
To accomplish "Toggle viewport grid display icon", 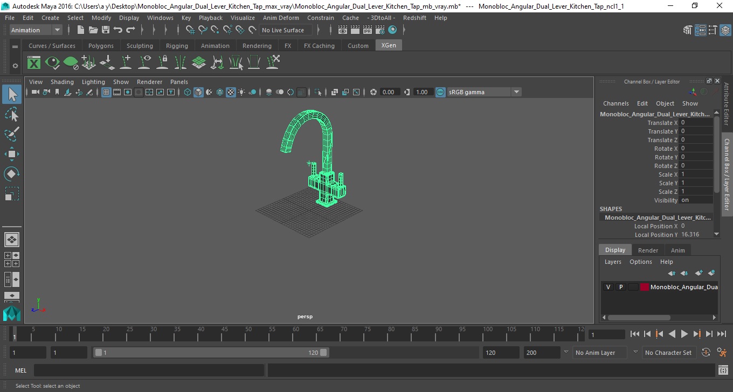I will [106, 92].
